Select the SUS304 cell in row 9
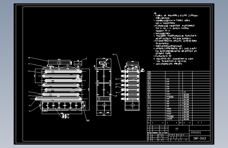Screen dimensions: 228x148 186,100
